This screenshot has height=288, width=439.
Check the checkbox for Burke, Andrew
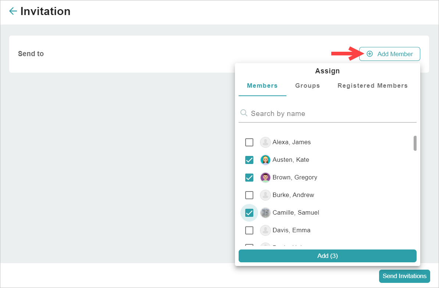point(249,195)
